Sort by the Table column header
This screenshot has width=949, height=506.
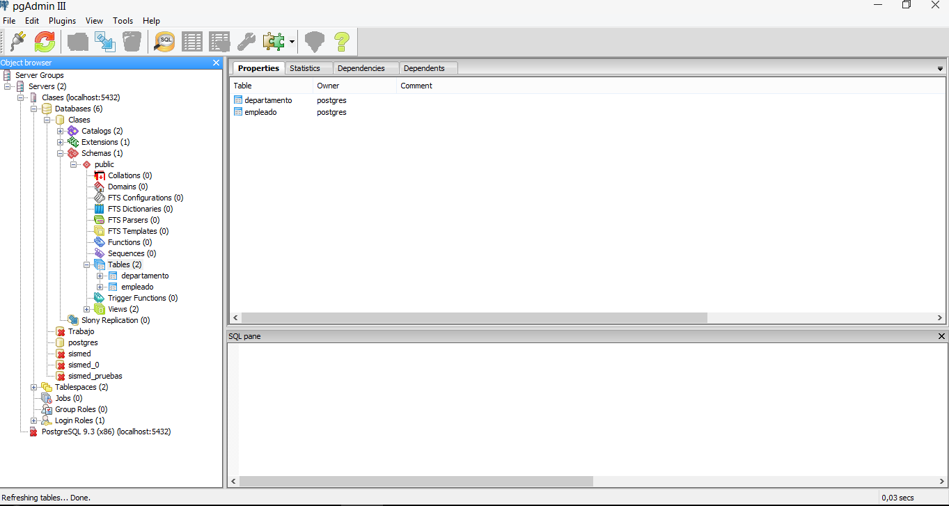tap(272, 86)
